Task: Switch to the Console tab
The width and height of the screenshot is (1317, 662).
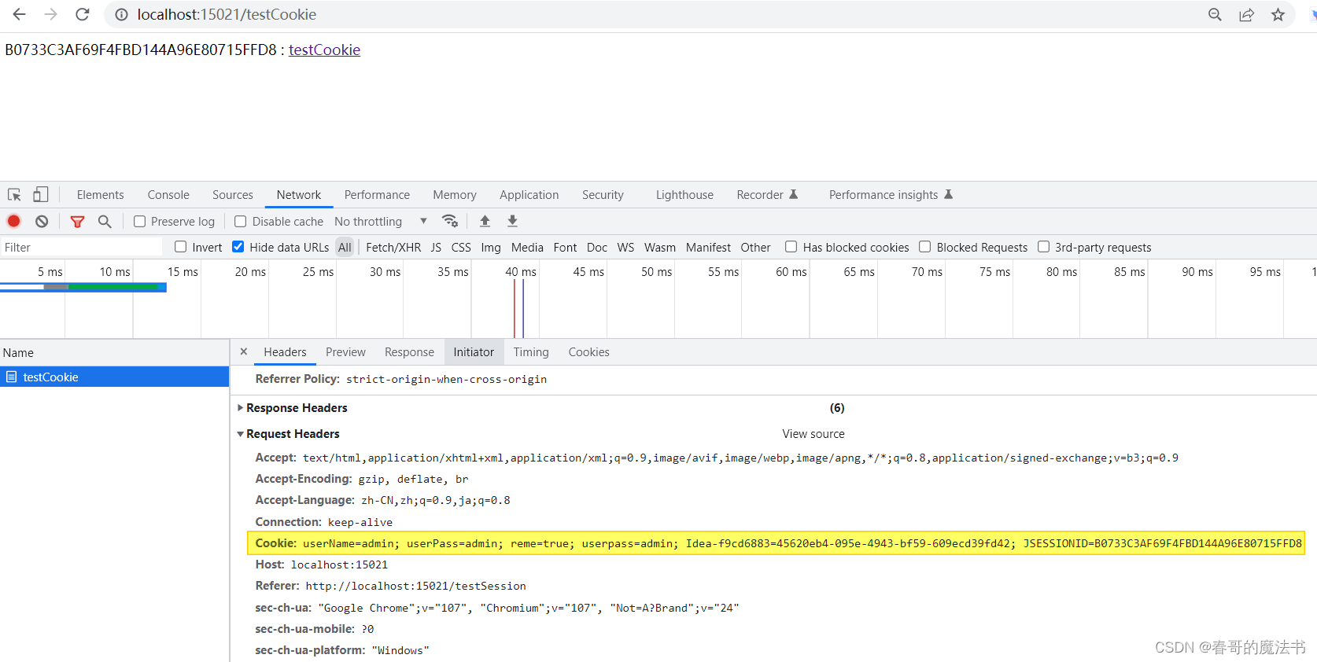Action: coord(168,195)
